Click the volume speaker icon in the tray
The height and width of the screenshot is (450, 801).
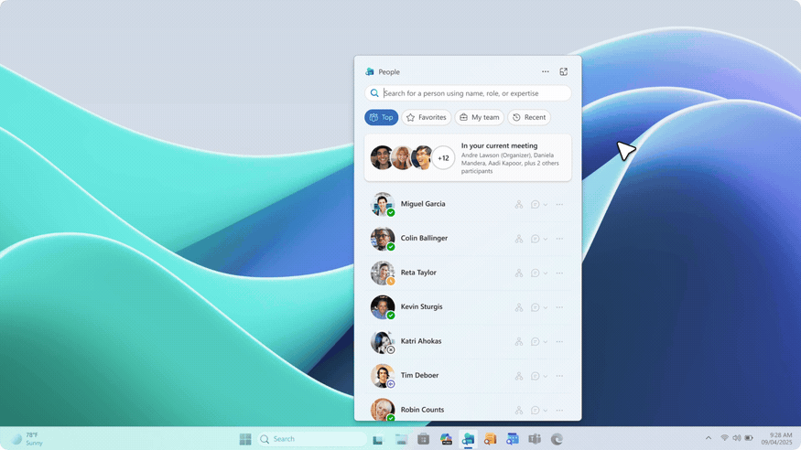[x=737, y=438]
